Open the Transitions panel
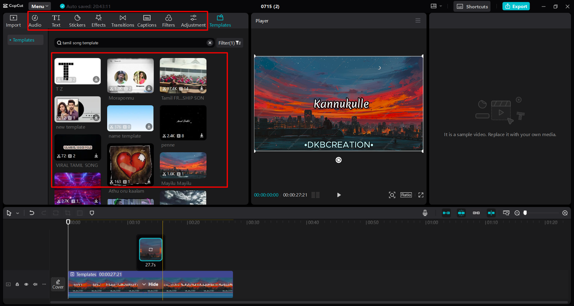The image size is (574, 306). [x=123, y=21]
